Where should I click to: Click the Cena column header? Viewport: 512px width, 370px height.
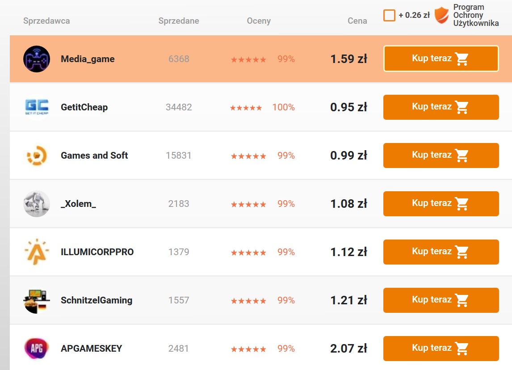click(x=357, y=21)
